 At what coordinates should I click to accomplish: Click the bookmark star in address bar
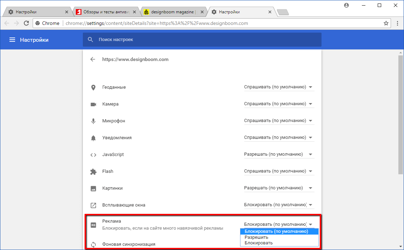pos(386,23)
